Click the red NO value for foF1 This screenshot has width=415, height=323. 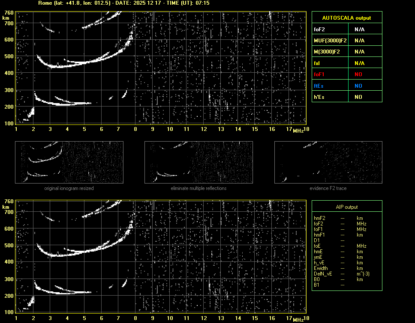pyautogui.click(x=358, y=74)
